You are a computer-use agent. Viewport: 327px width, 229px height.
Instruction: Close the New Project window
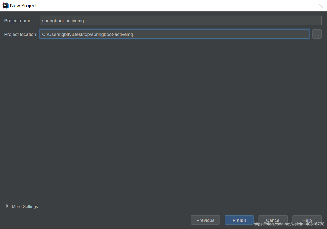pyautogui.click(x=321, y=5)
